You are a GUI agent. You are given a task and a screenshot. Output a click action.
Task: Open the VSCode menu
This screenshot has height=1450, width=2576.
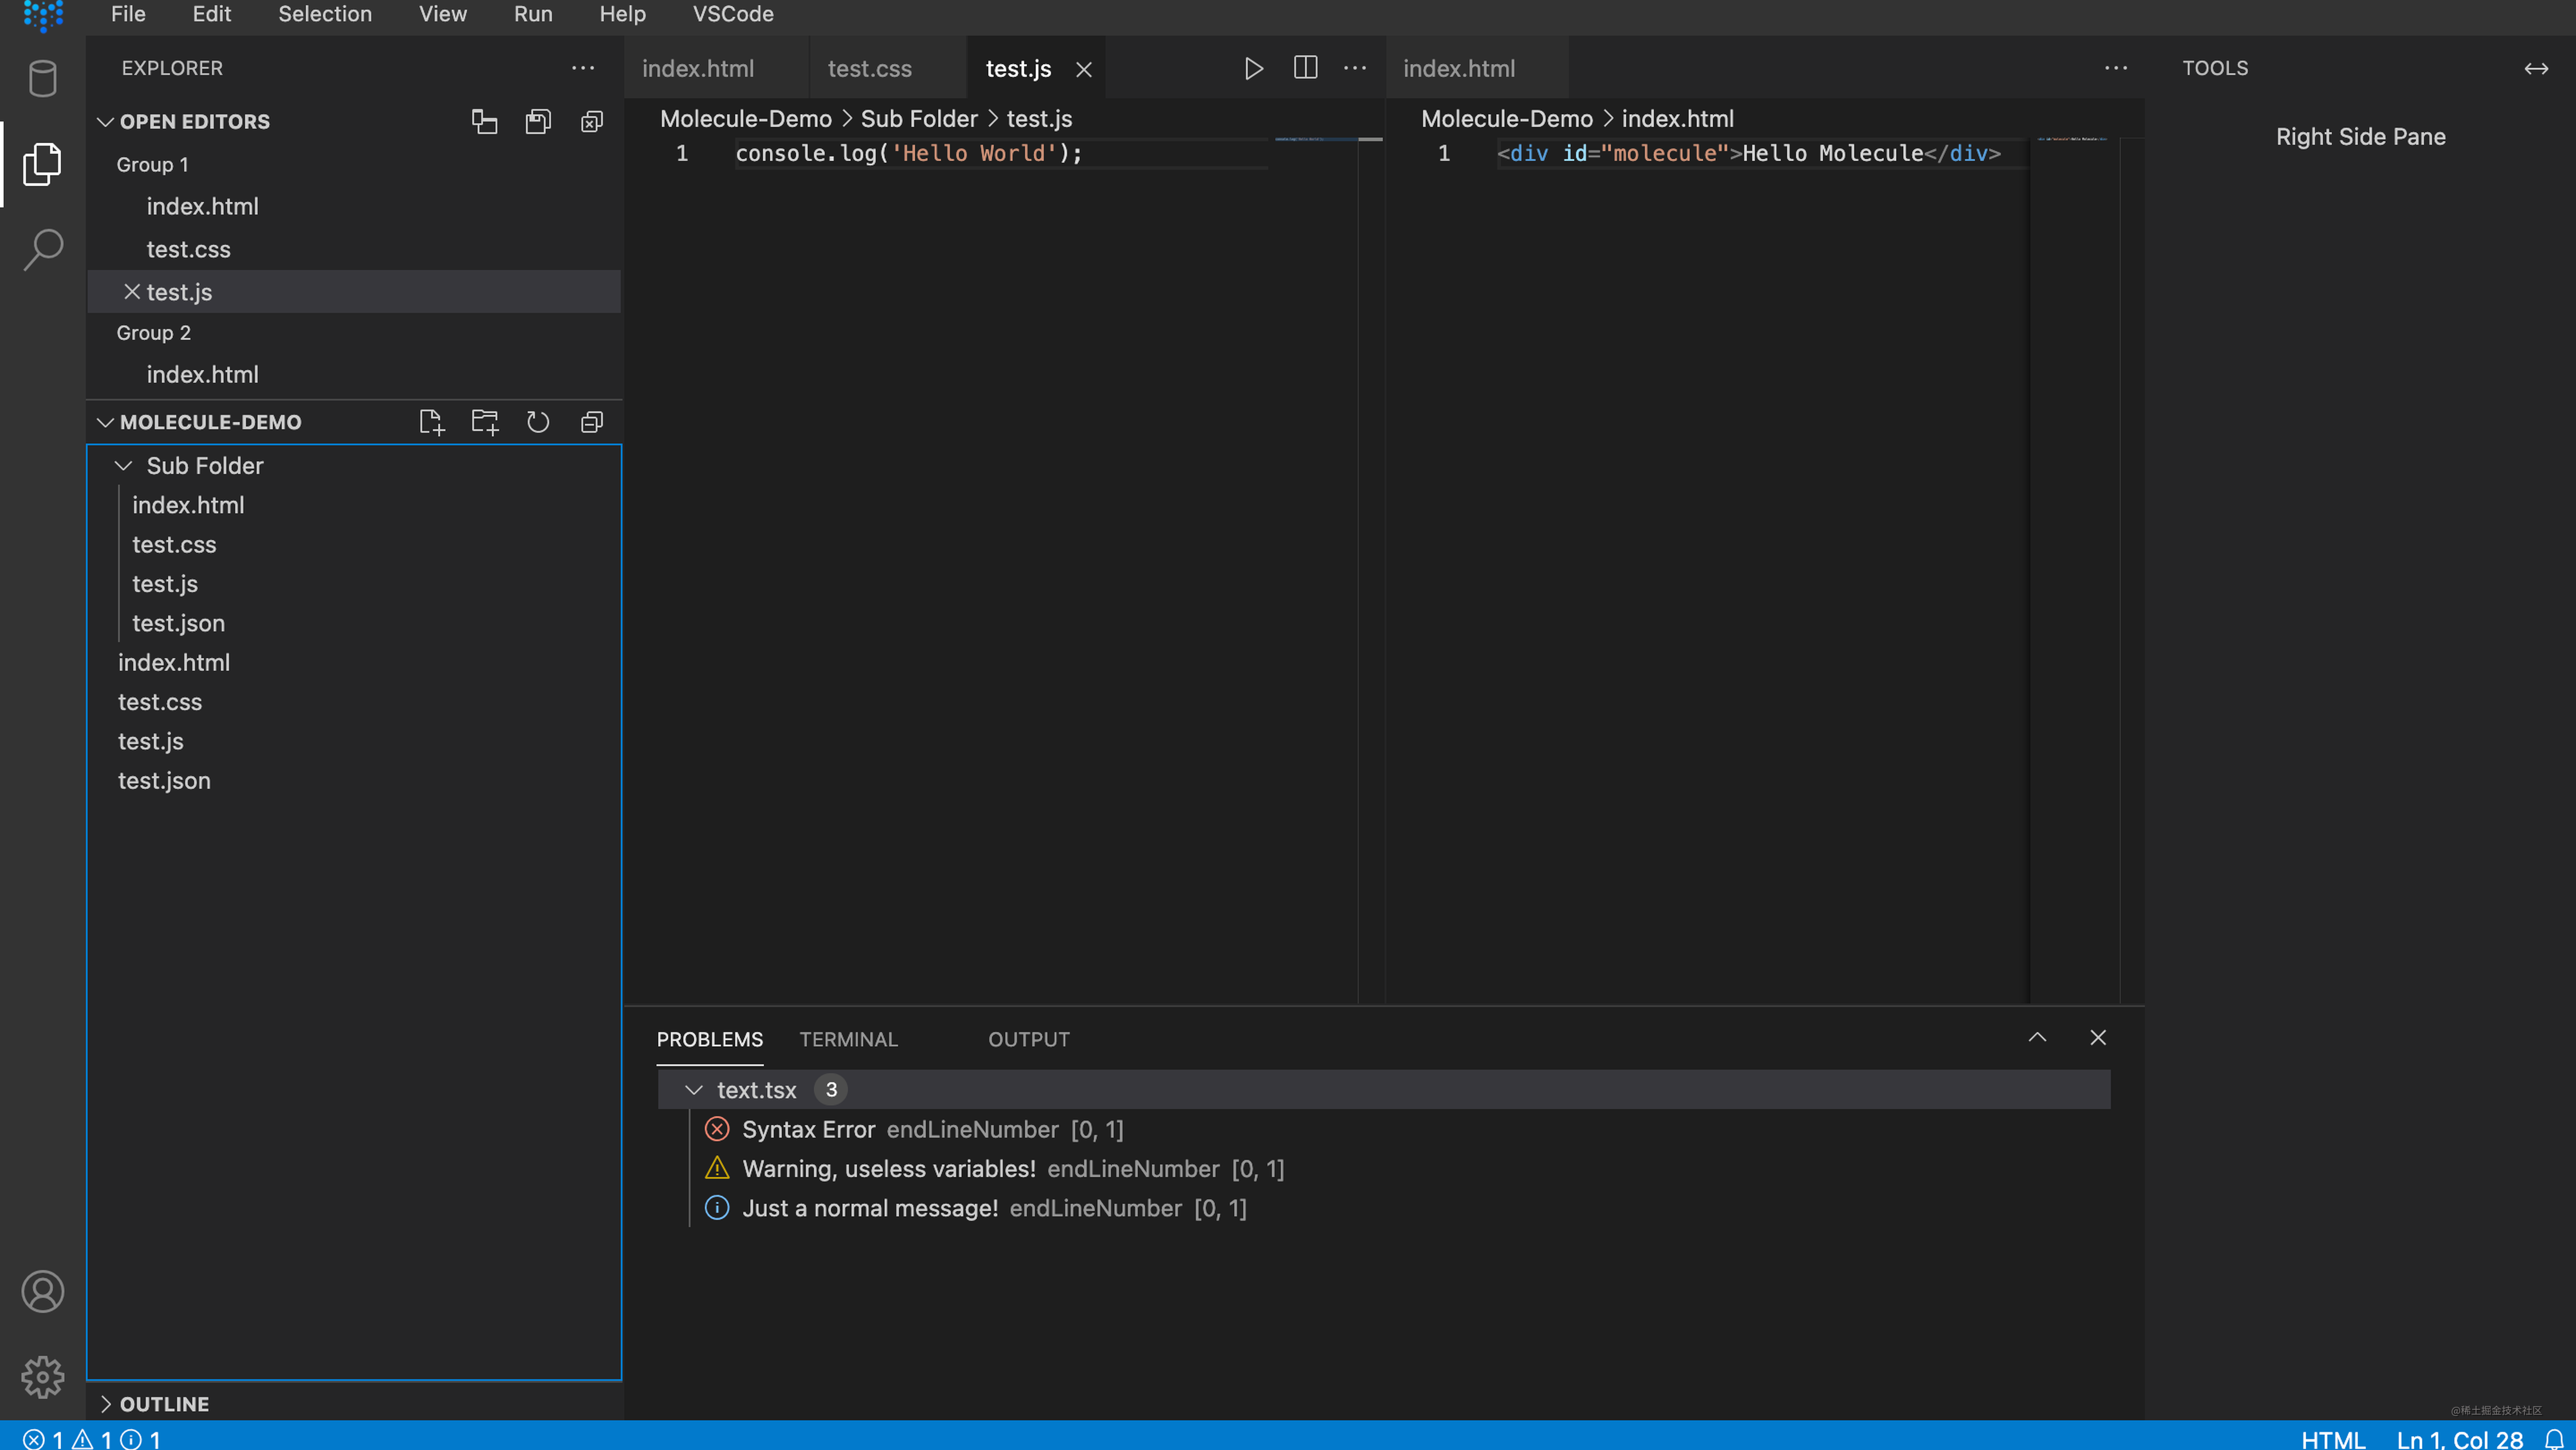(733, 14)
